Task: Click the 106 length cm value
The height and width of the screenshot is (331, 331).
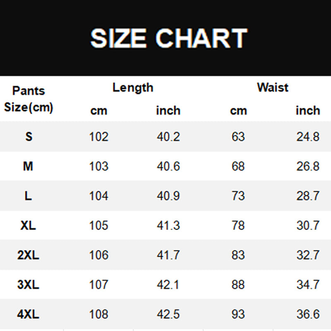Action: tap(99, 255)
